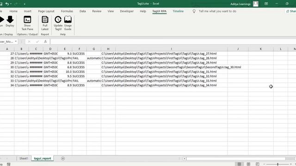Click zoom out minus button
Screen dimensions: 296x166
264,164
